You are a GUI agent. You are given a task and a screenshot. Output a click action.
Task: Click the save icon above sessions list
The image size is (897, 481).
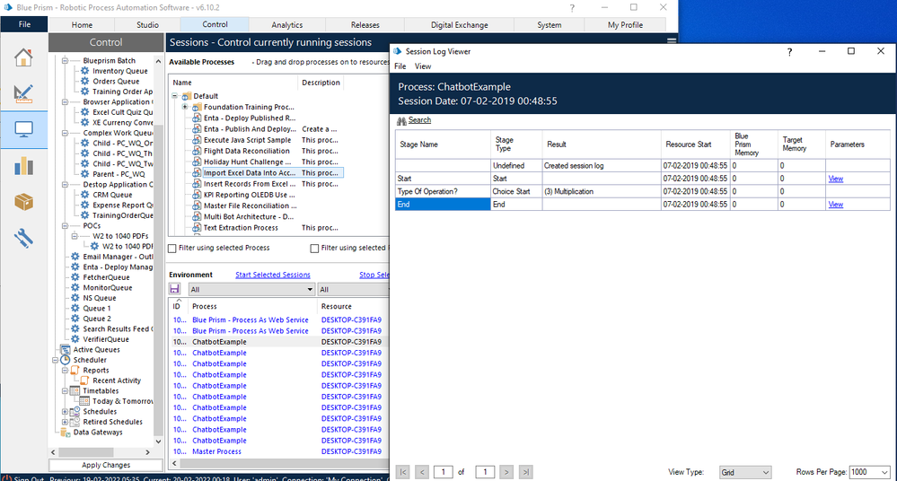(174, 289)
